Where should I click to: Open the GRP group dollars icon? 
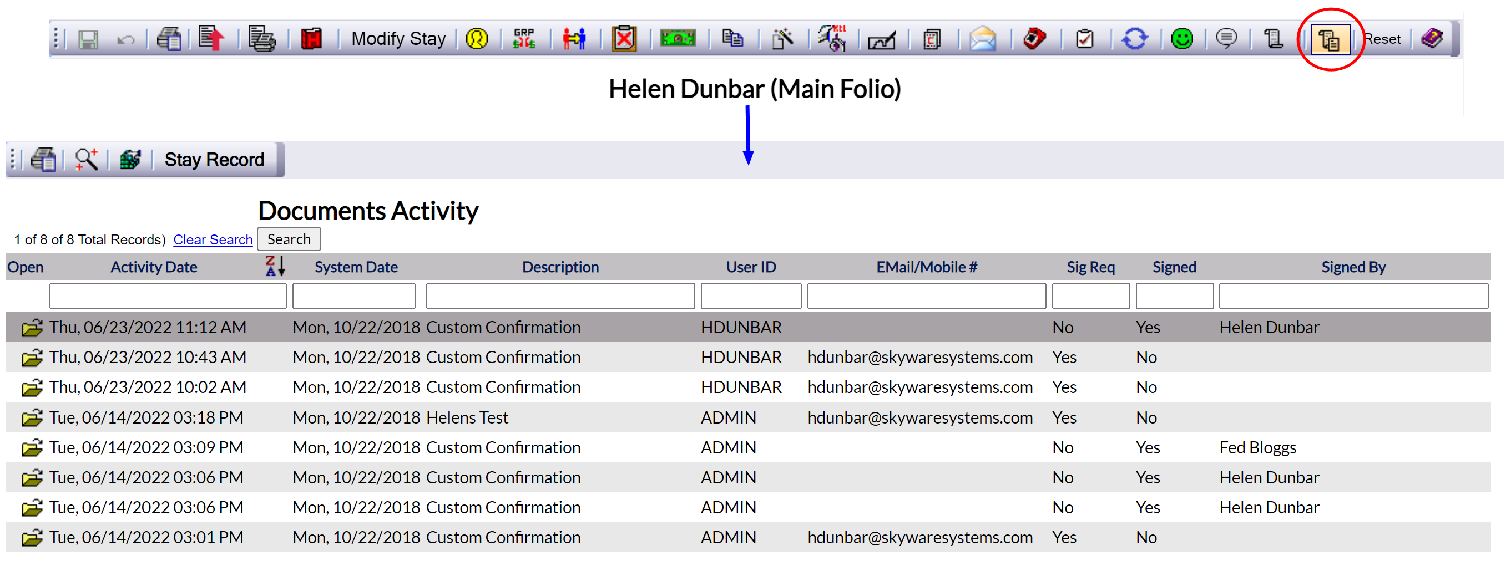(x=524, y=39)
